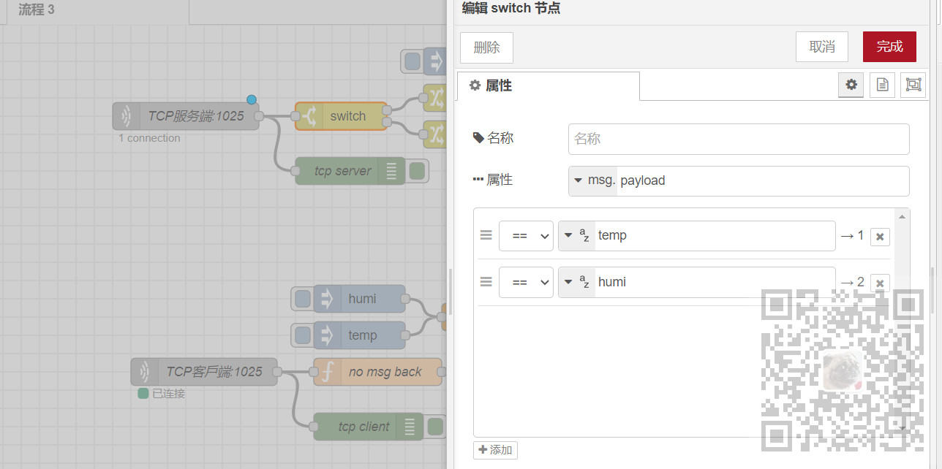The image size is (942, 469).
Task: Open node properties gear icon
Action: [851, 85]
